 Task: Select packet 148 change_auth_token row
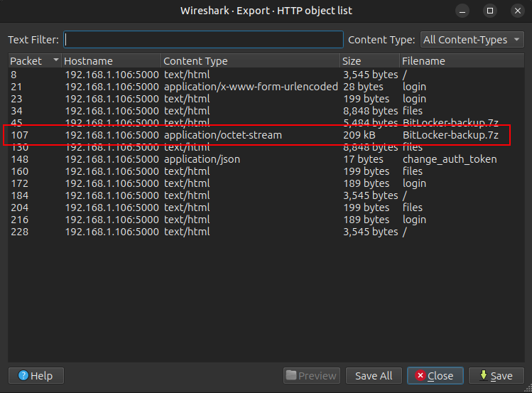click(256, 159)
